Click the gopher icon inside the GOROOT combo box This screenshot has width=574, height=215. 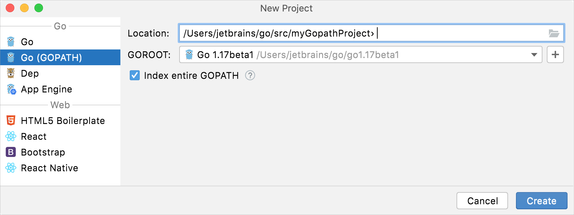click(x=189, y=55)
